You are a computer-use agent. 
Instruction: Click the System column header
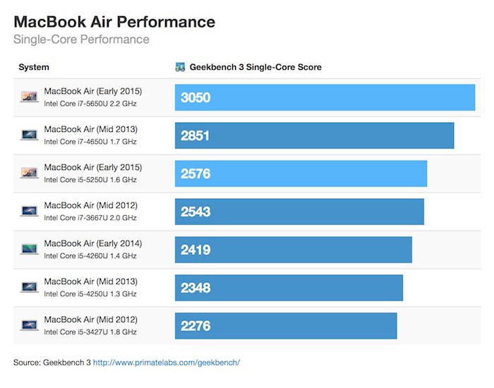[x=34, y=68]
